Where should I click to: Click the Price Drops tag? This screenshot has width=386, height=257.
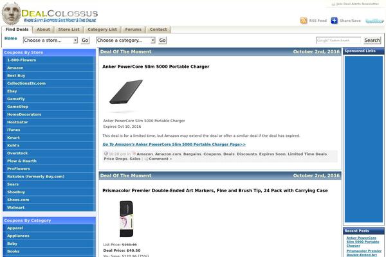coord(115,159)
